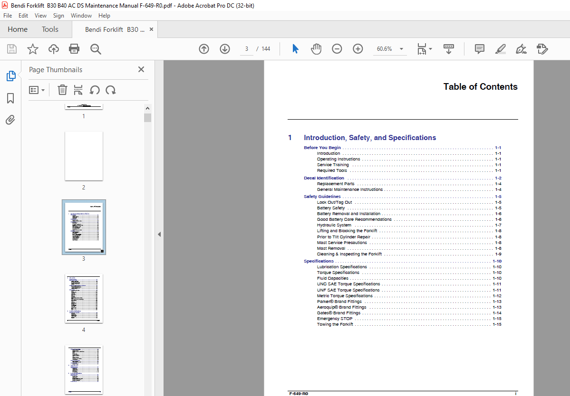Activate the Selection arrow tool

(295, 49)
